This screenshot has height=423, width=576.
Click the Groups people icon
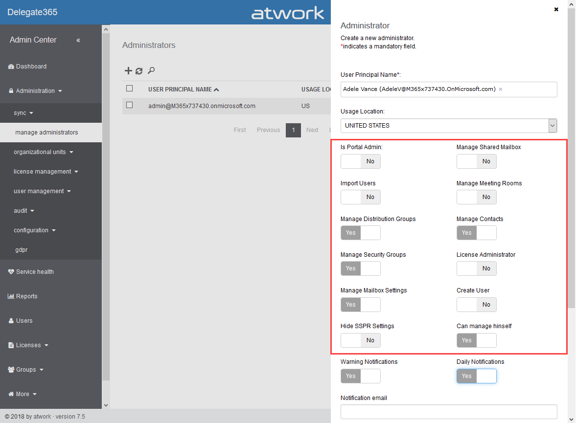point(11,369)
